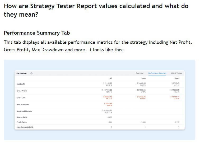Select the Gross Loss row label
The width and height of the screenshot is (199, 143).
click(x=21, y=98)
